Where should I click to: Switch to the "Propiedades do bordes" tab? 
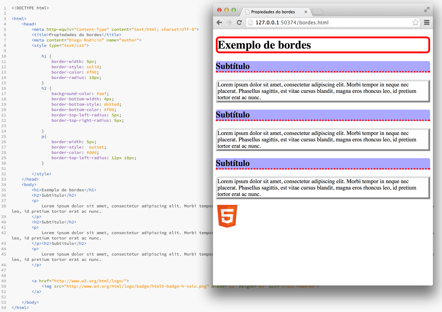coord(275,11)
